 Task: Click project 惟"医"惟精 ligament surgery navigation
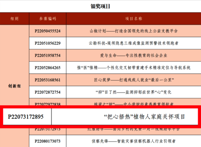point(133,68)
